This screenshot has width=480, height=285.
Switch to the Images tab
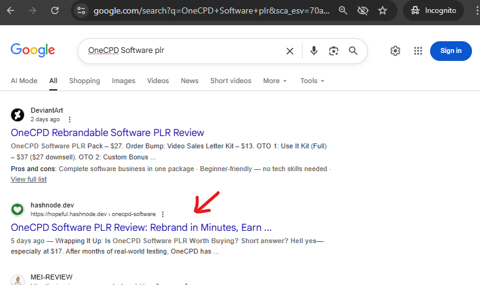(x=123, y=81)
